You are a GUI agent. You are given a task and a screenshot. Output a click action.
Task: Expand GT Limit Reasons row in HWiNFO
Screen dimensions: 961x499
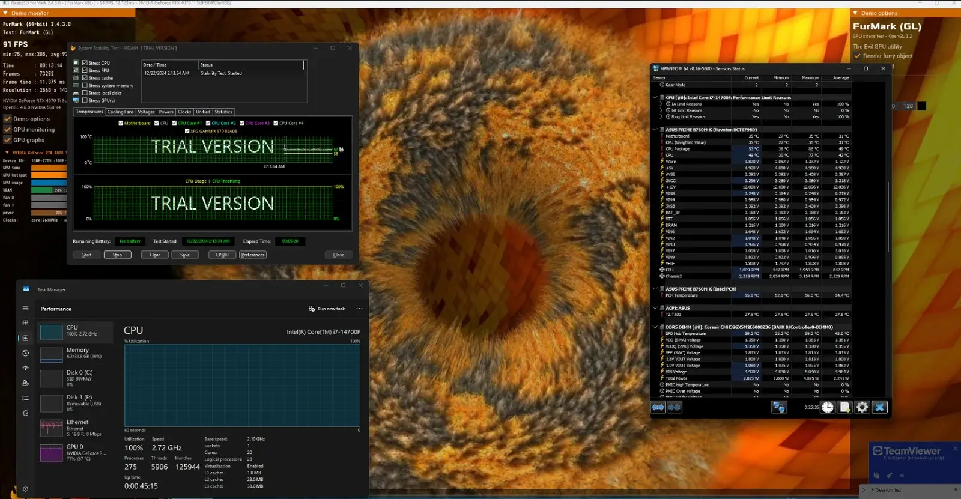tap(661, 110)
